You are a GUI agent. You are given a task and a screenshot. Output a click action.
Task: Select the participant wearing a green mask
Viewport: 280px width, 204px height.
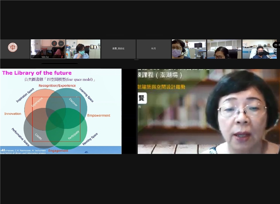pos(83,49)
